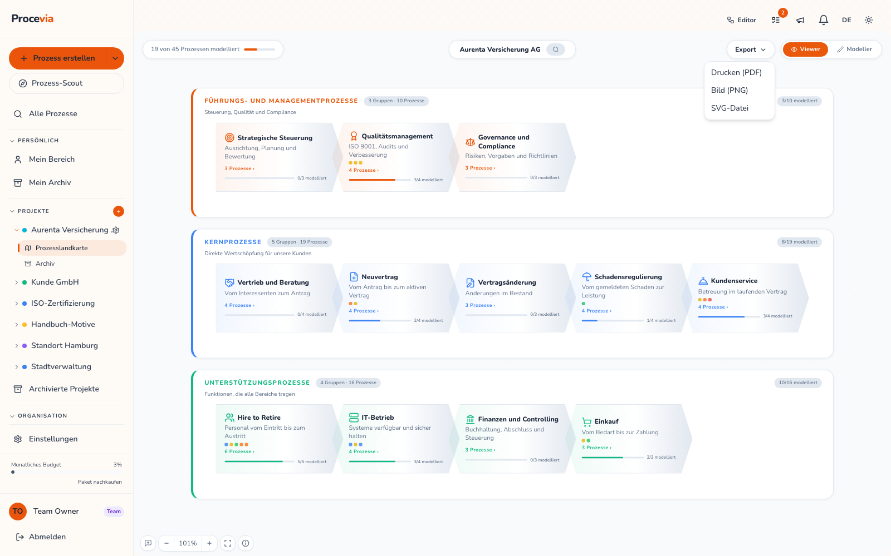This screenshot has height=556, width=891.
Task: Click the 19 von 45 modelliert progress bar
Action: pos(260,49)
